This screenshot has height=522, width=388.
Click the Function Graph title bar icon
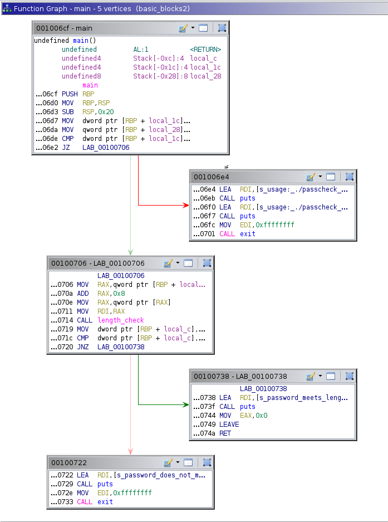pos(7,9)
